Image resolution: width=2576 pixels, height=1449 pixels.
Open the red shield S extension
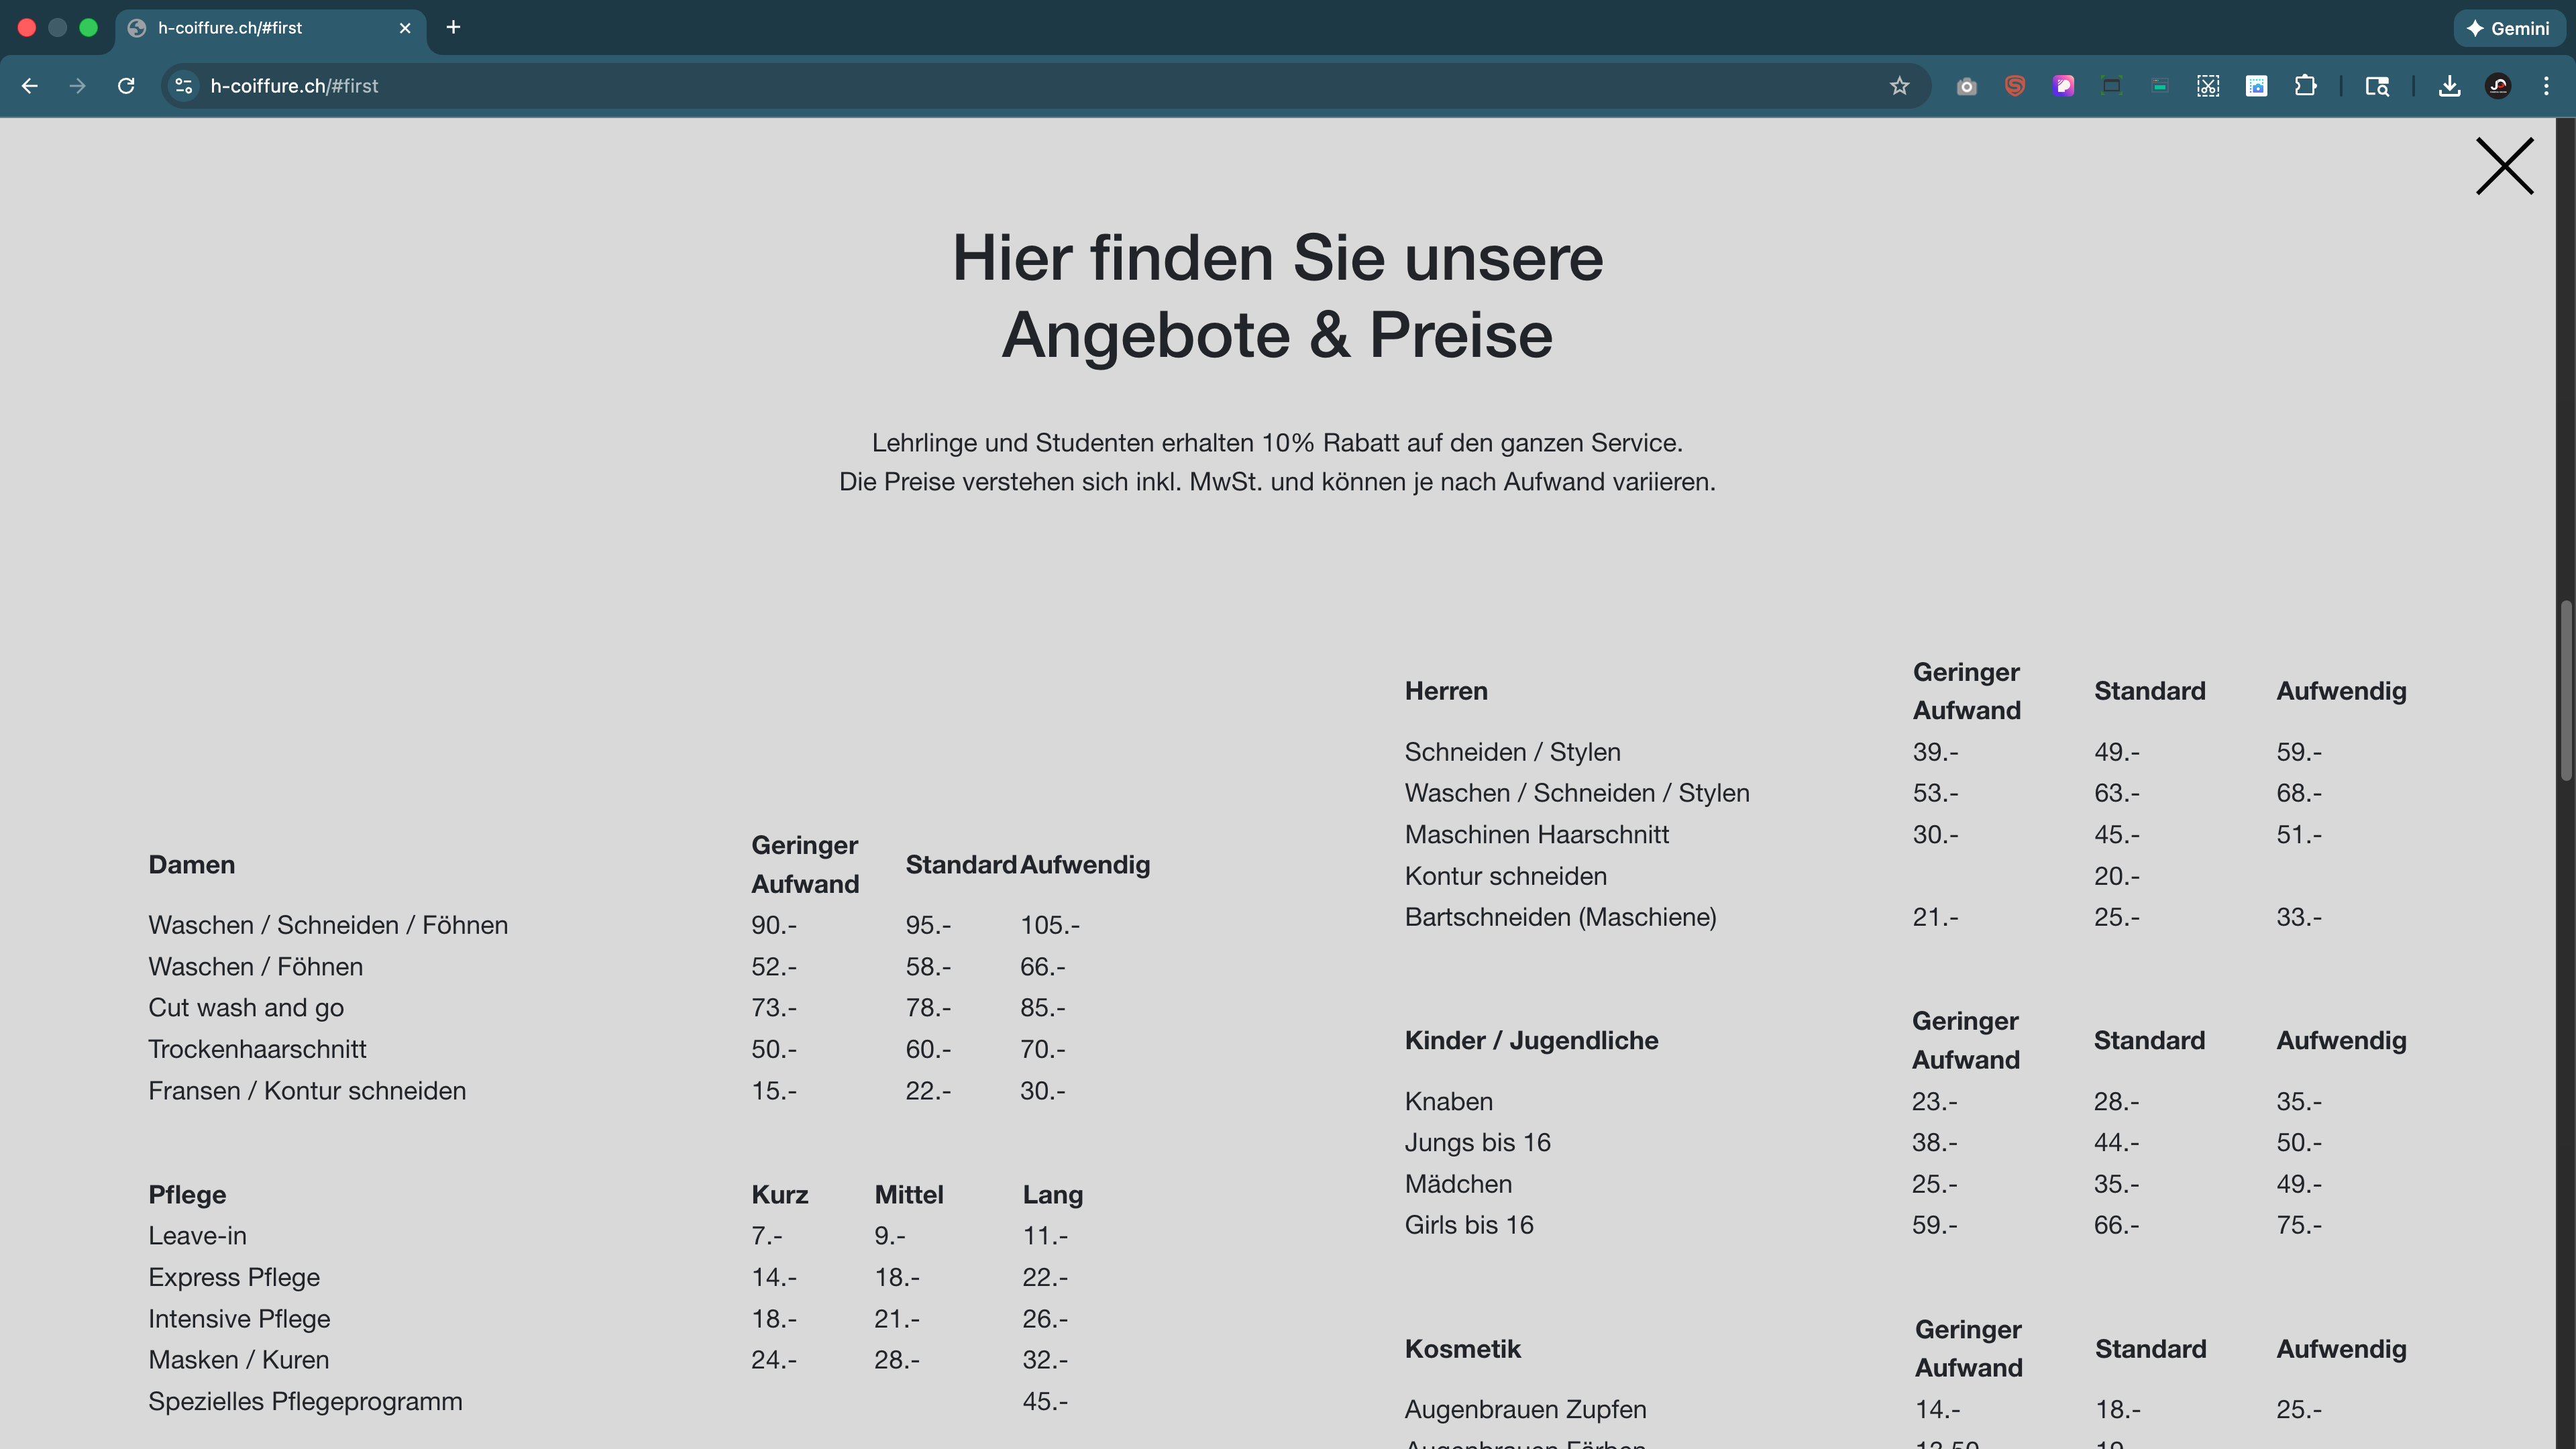pos(2014,86)
